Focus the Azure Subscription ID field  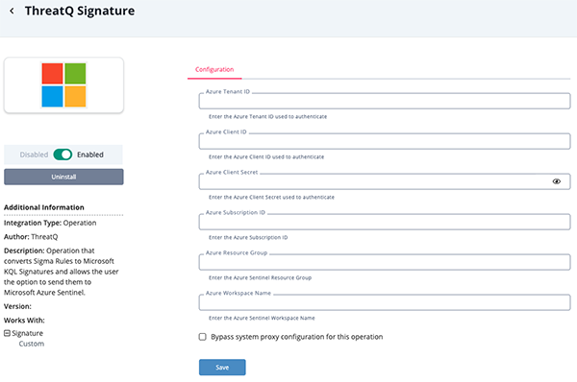[x=385, y=222]
